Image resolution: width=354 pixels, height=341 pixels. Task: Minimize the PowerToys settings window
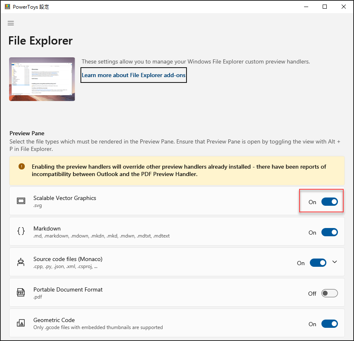pyautogui.click(x=306, y=7)
